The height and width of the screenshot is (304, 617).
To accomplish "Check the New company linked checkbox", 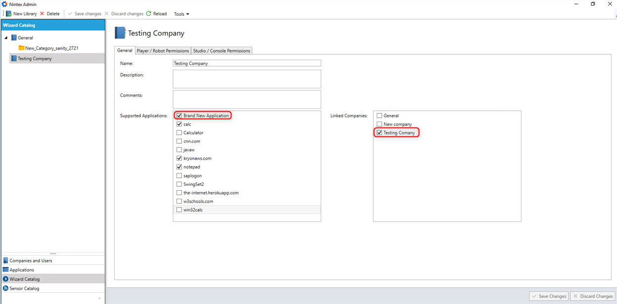I will pyautogui.click(x=379, y=124).
